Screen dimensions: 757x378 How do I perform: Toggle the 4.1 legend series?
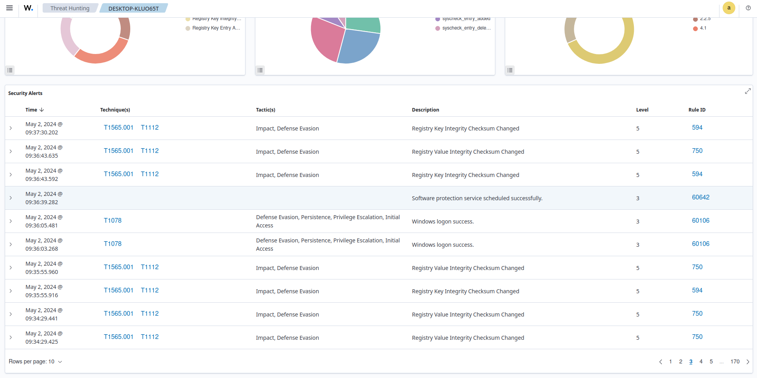[703, 28]
